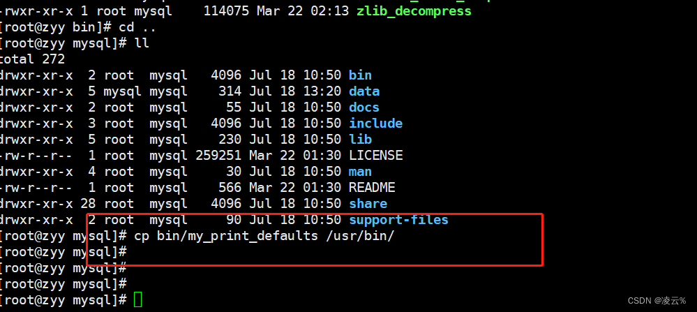Click the 90 size in support-files row
This screenshot has width=697, height=312.
tap(234, 220)
